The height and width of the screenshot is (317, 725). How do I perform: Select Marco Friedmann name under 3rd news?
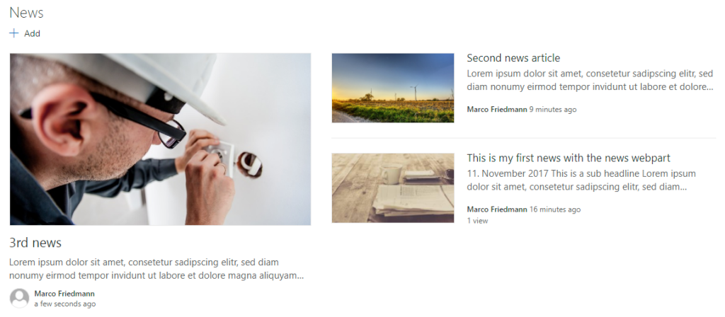64,294
